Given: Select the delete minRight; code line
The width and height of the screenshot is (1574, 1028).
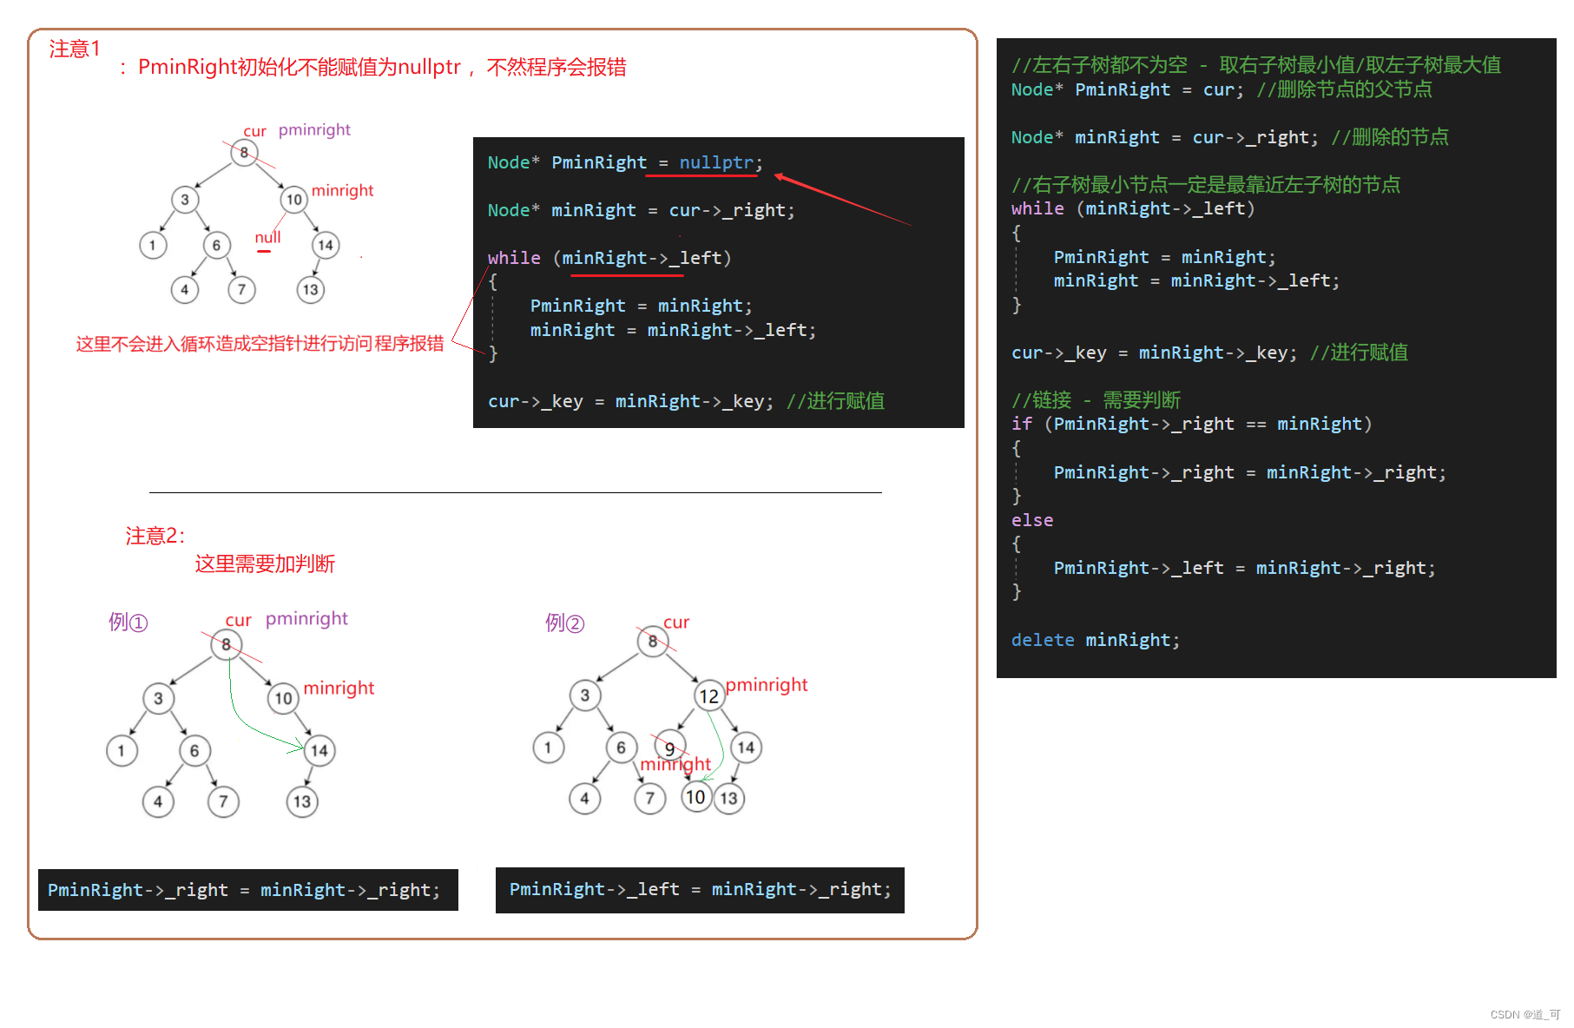Looking at the screenshot, I should [x=1095, y=640].
